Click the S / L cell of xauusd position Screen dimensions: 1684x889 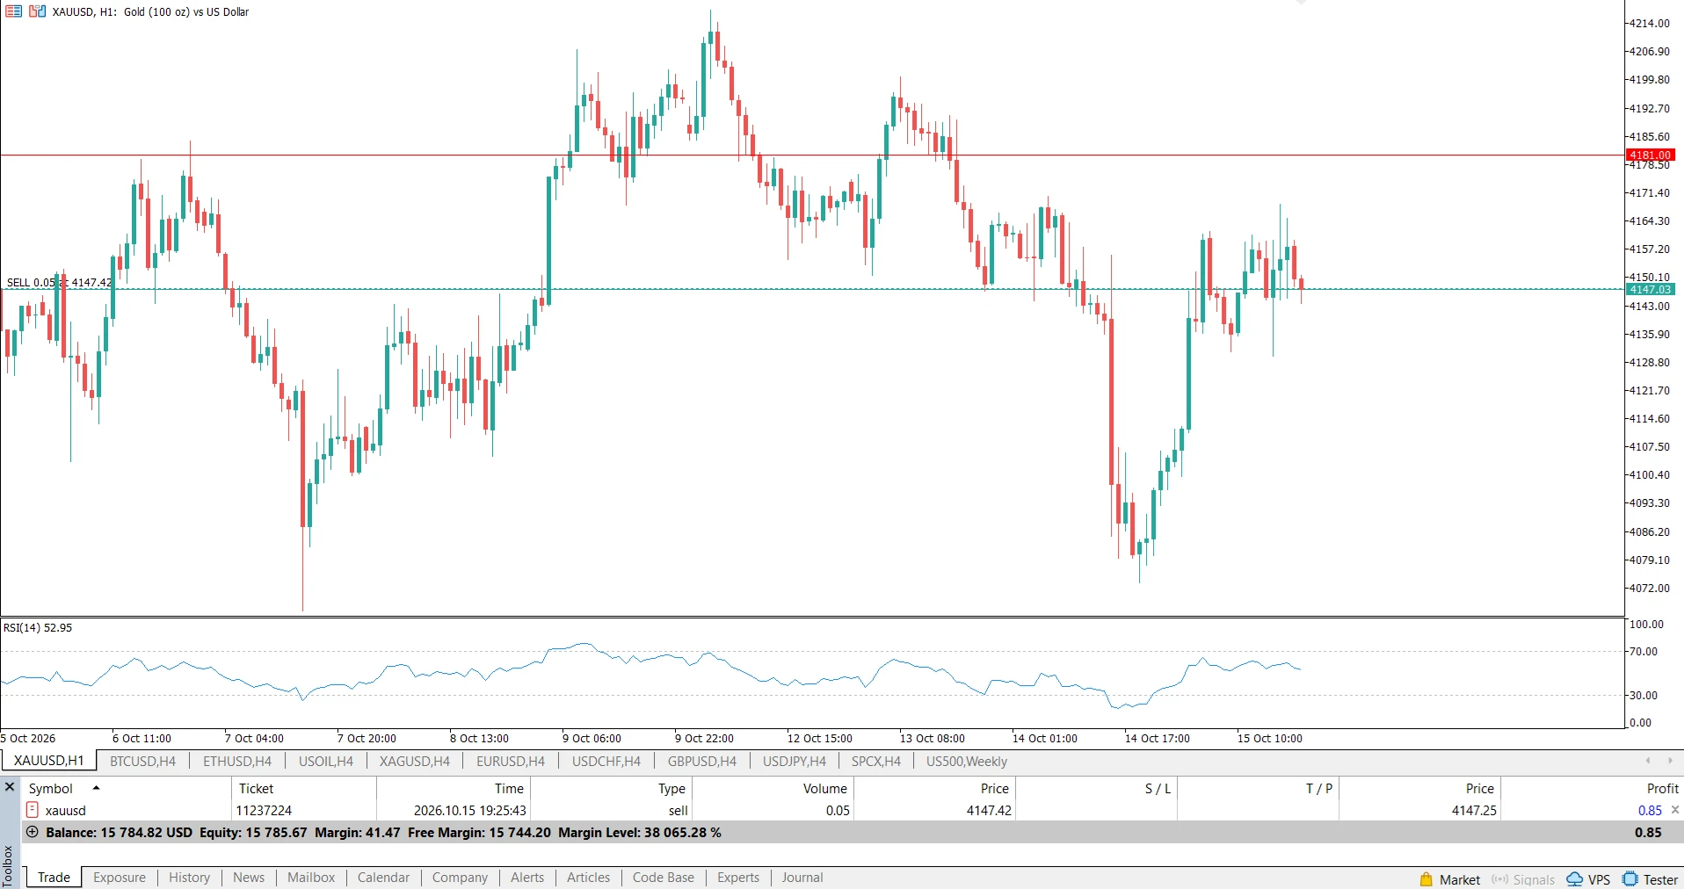coord(1096,810)
